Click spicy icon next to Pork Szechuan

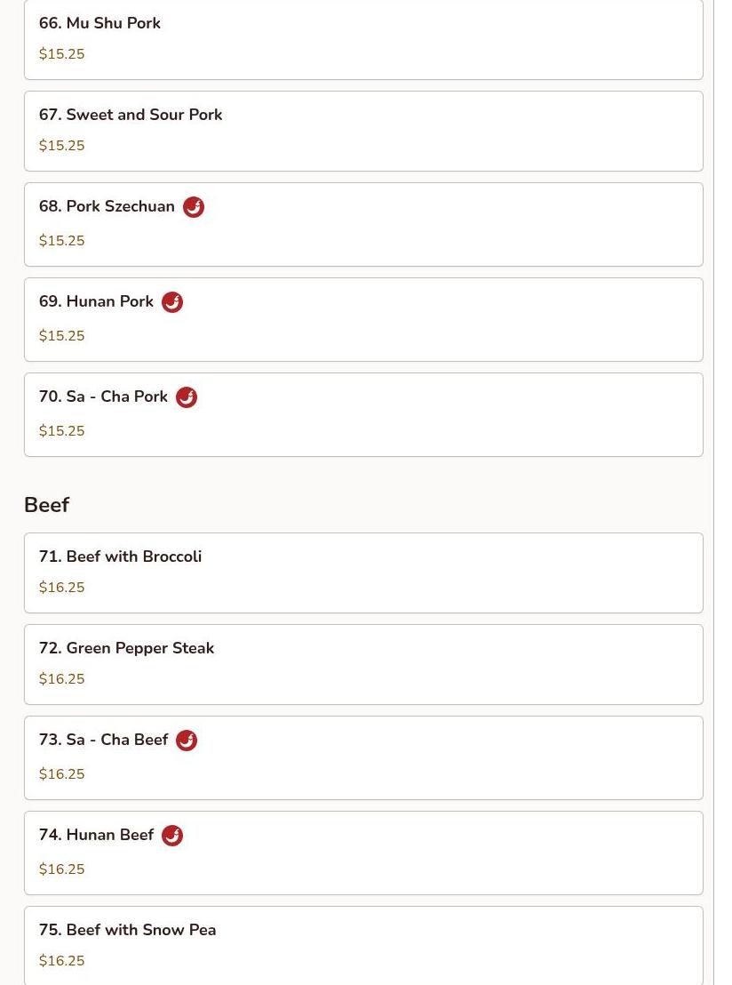194,207
